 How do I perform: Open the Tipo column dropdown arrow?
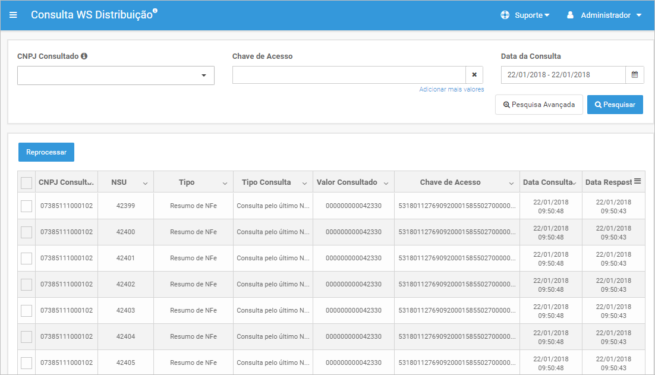225,183
